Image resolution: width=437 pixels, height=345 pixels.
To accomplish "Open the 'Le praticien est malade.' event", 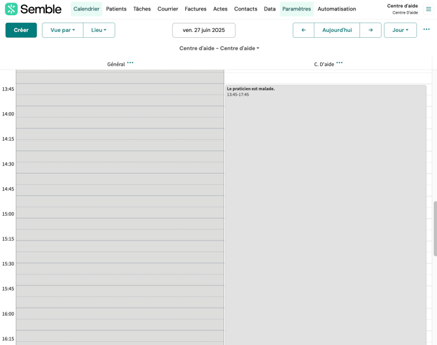I will pyautogui.click(x=325, y=215).
